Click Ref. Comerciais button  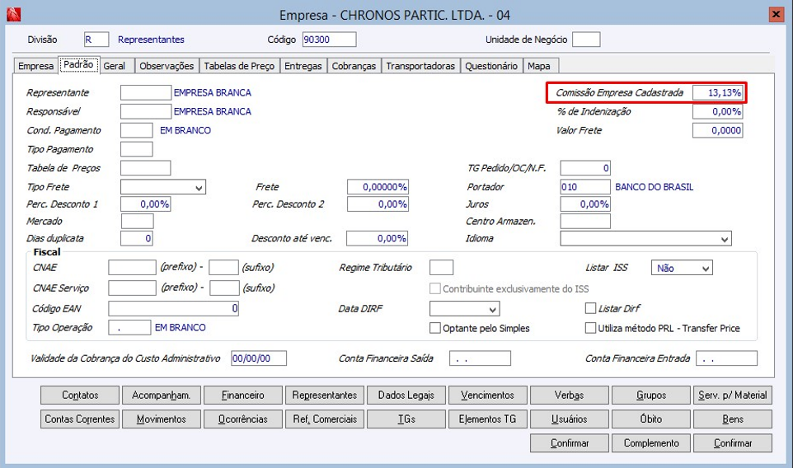tap(325, 419)
